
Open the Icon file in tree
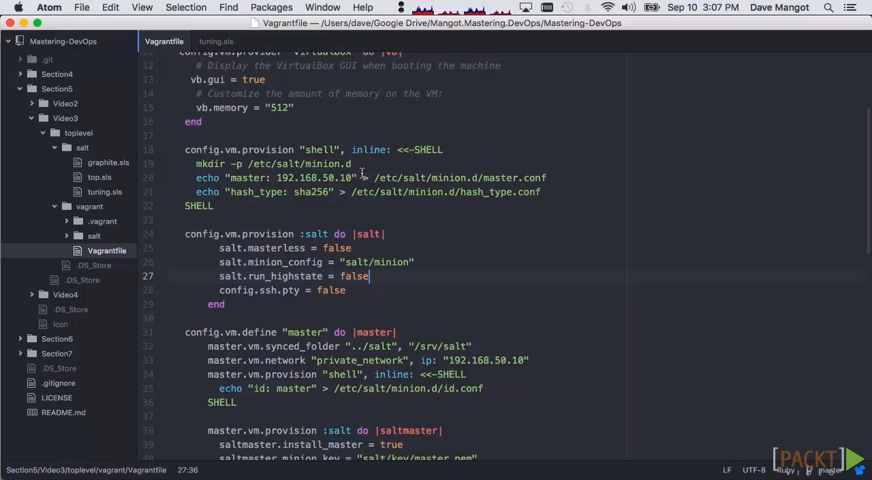[x=61, y=325]
